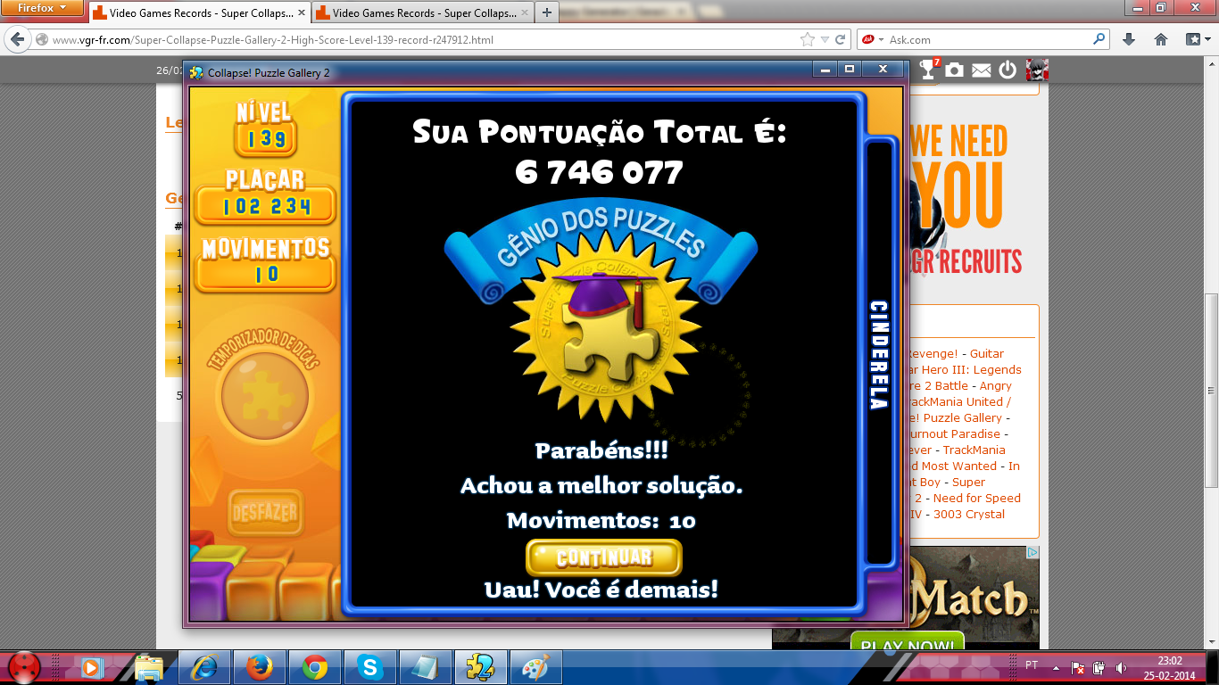Screen dimensions: 1219x685
Task: Go to Firefox home page icon
Action: click(1161, 40)
